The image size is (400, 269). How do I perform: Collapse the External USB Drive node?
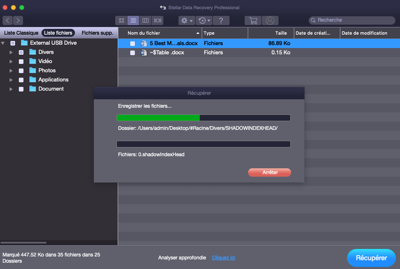coord(3,43)
